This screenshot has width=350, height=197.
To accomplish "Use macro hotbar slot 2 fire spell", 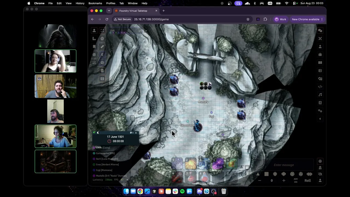I will [191, 164].
